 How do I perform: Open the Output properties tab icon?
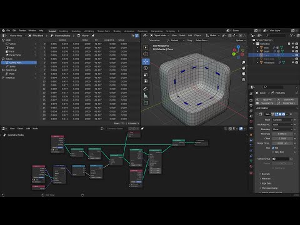tap(251, 106)
